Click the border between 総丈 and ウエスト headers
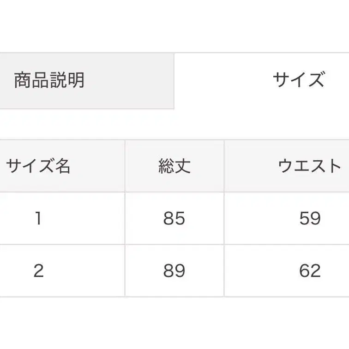 pos(224,166)
